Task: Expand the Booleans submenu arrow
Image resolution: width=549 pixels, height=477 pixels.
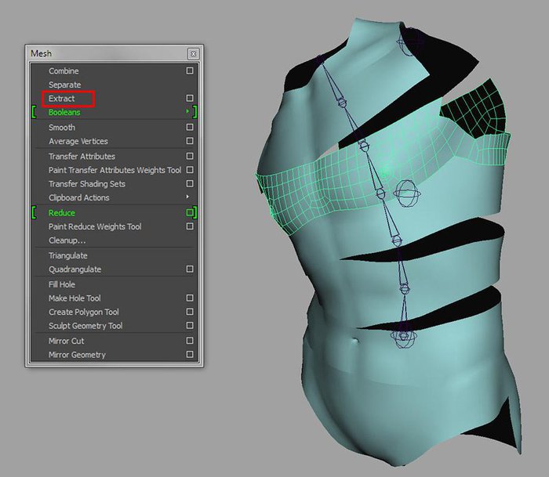Action: pyautogui.click(x=187, y=113)
